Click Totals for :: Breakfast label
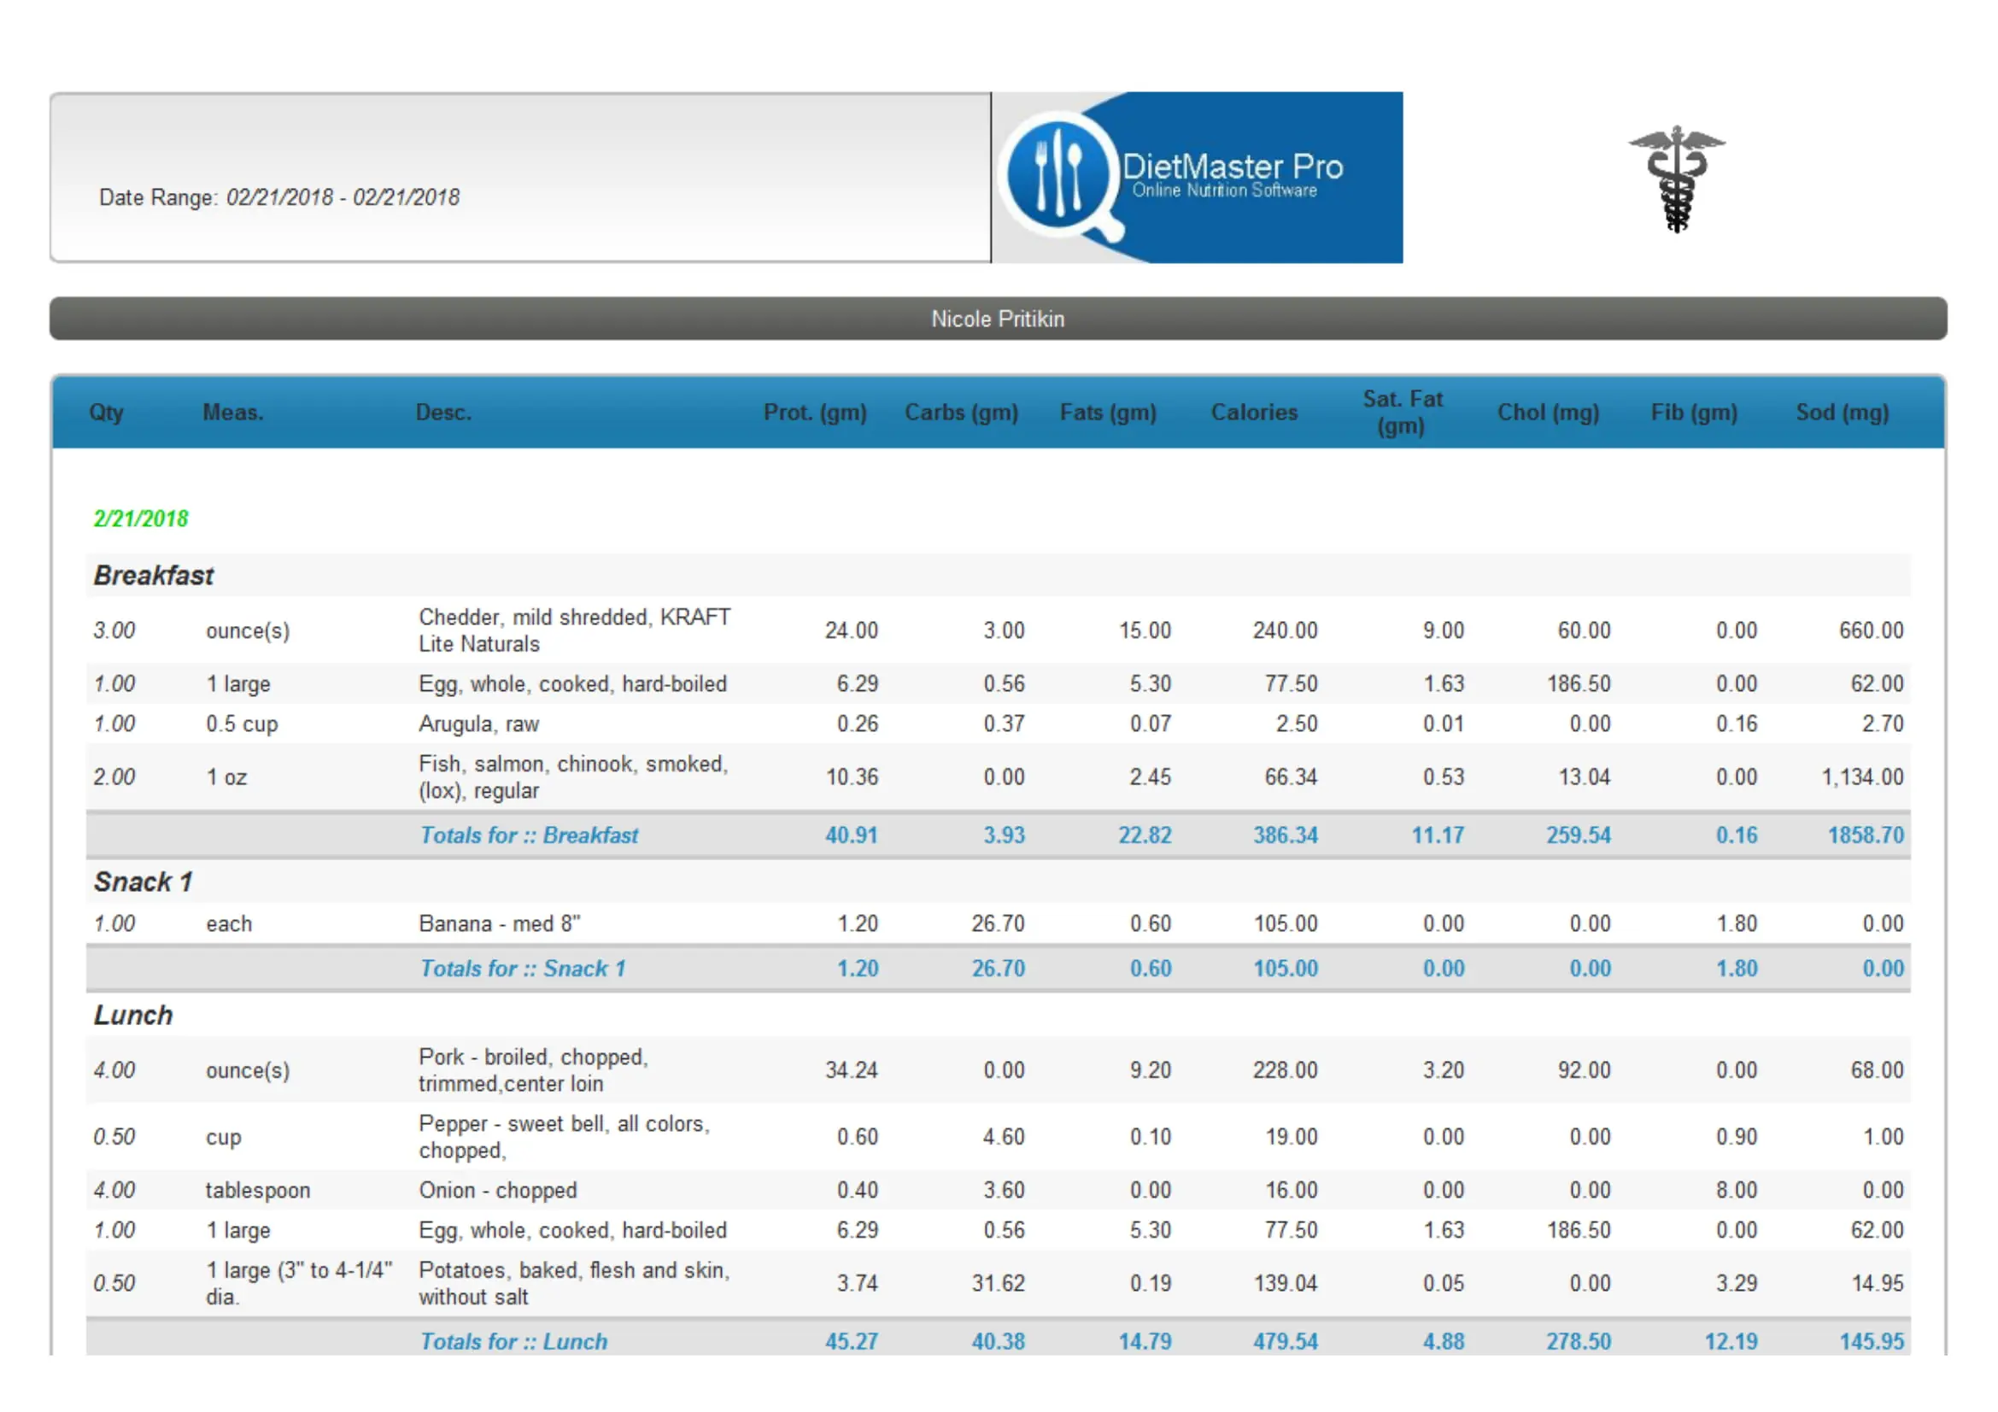The image size is (1998, 1412). click(x=528, y=835)
